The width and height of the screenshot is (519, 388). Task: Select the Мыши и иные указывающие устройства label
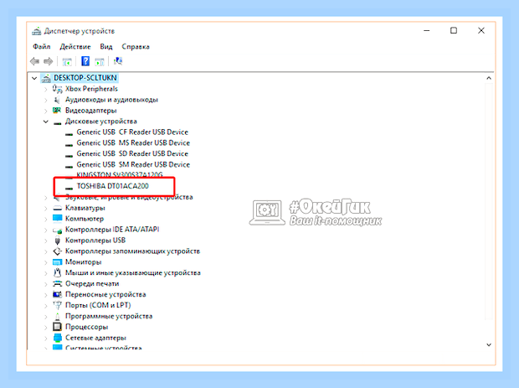[133, 272]
